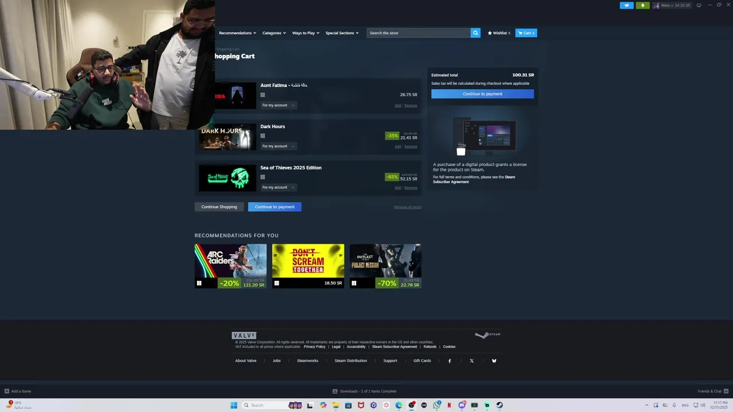Screen dimensions: 733x412
Task: Open the Mezo account dropdown
Action: [x=672, y=5]
